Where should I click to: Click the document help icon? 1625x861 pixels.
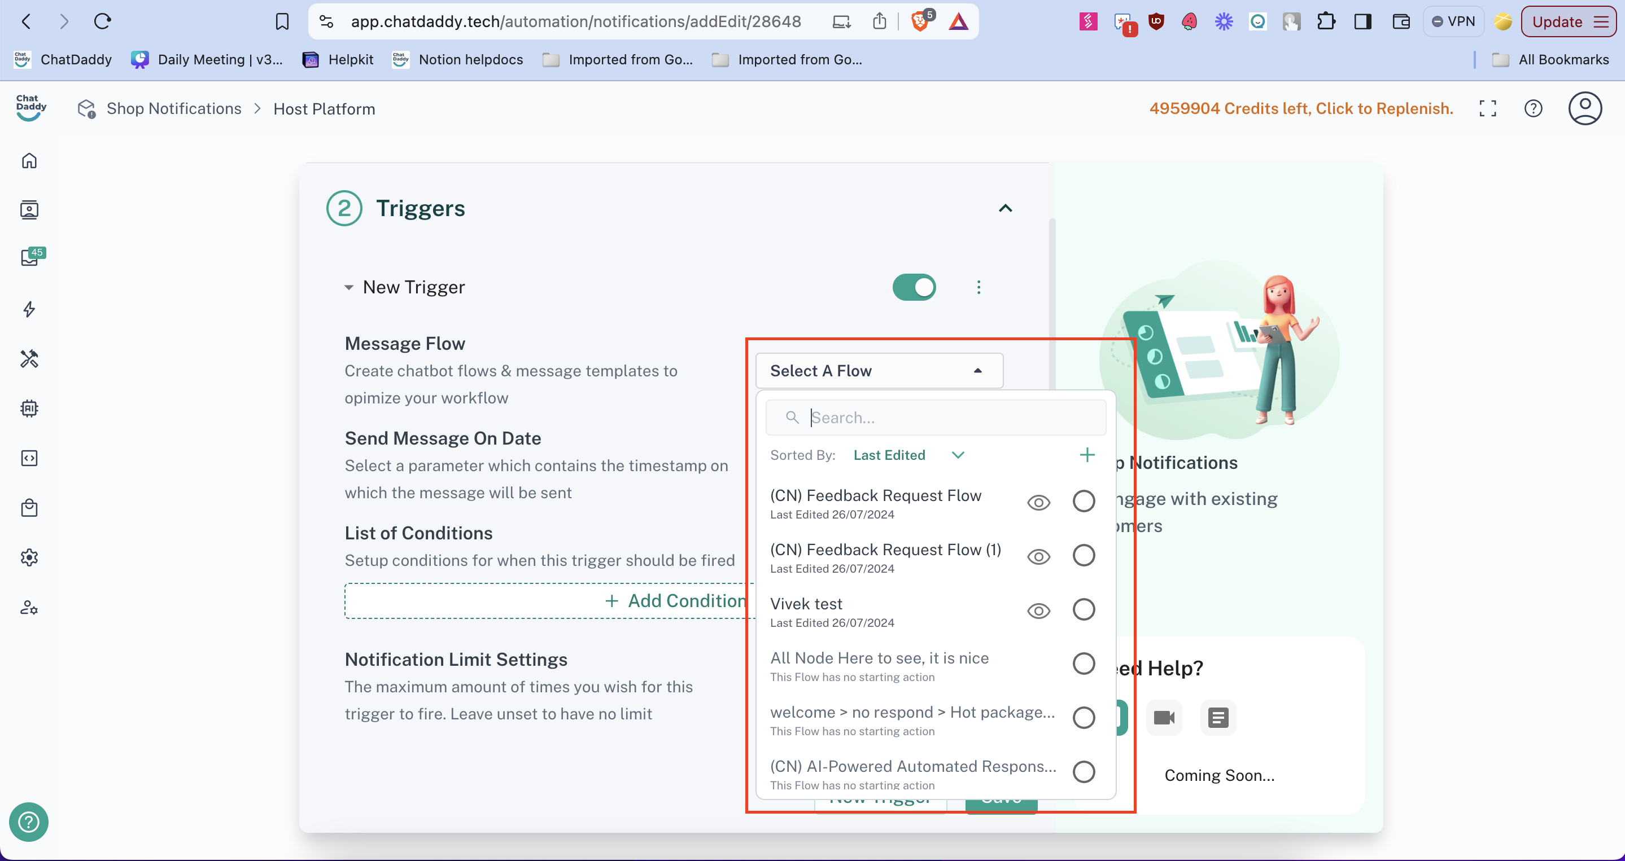tap(1218, 717)
